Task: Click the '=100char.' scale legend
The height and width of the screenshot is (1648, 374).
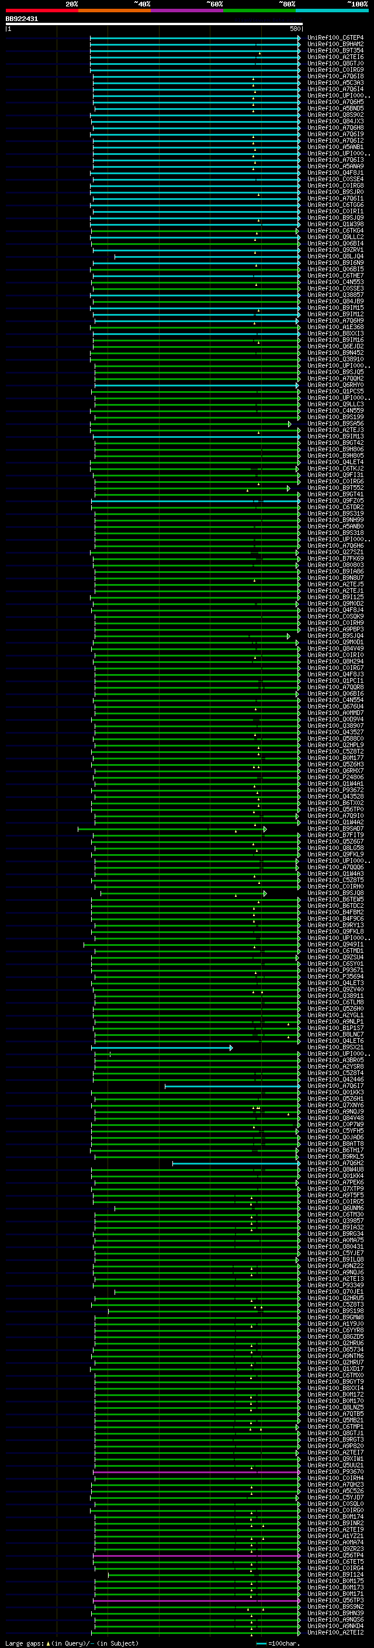Action: (x=279, y=1643)
